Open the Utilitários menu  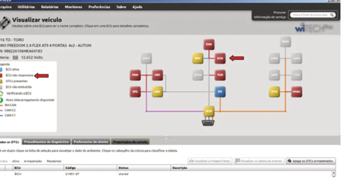[26, 7]
